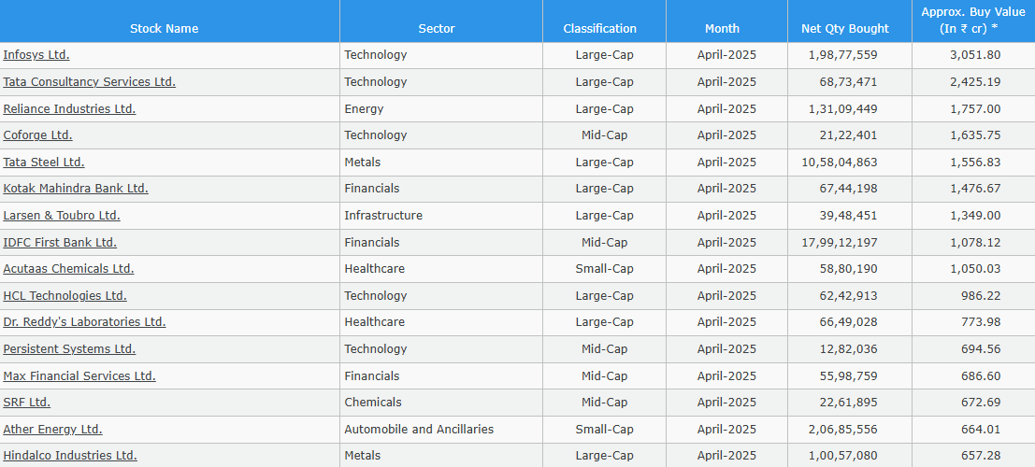Viewport: 1035px width, 467px height.
Task: Click Tata Consultancy Services Ltd. link
Action: [90, 82]
